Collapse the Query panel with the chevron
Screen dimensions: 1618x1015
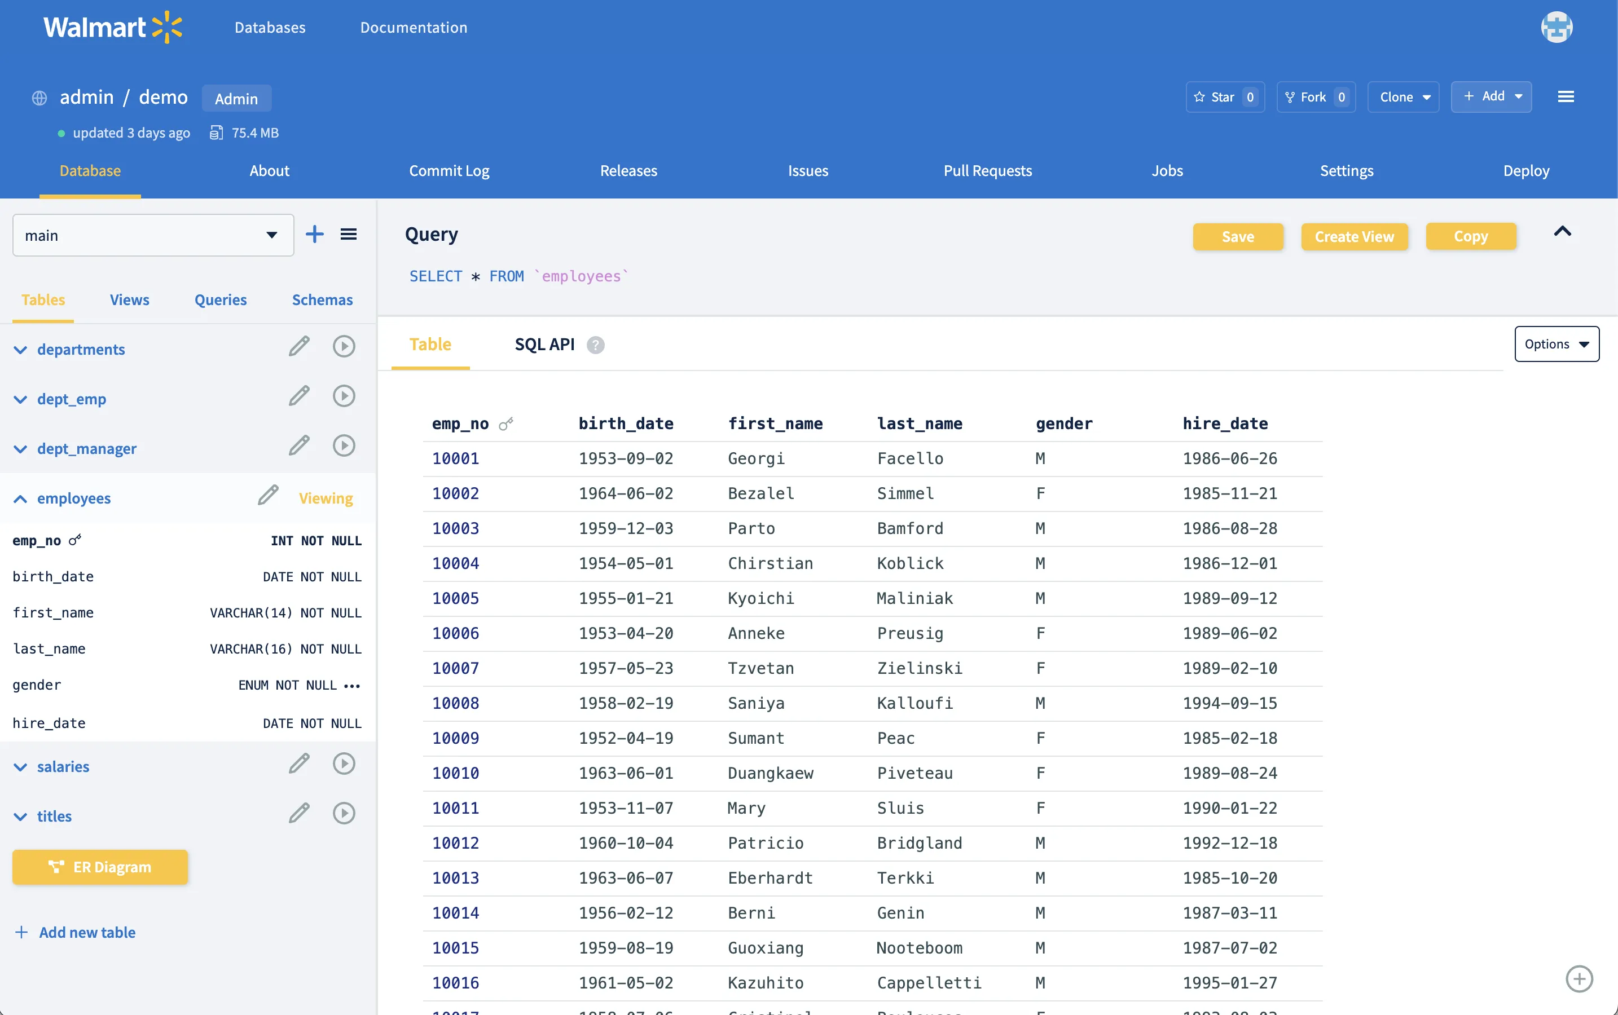pos(1562,232)
